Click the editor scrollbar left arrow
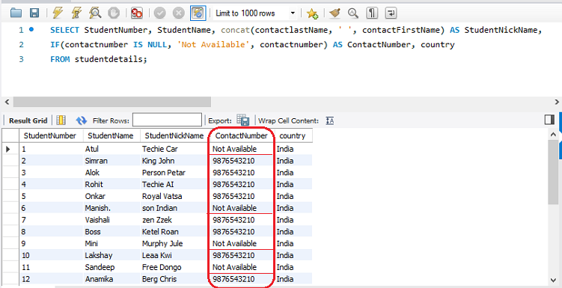The height and width of the screenshot is (288, 562). pyautogui.click(x=7, y=102)
